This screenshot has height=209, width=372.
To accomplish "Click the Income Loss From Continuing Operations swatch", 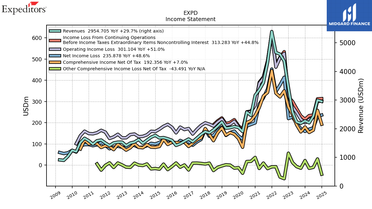I will pos(55,40).
